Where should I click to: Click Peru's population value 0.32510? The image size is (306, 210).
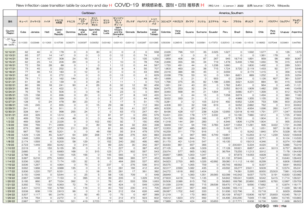tap(225, 42)
